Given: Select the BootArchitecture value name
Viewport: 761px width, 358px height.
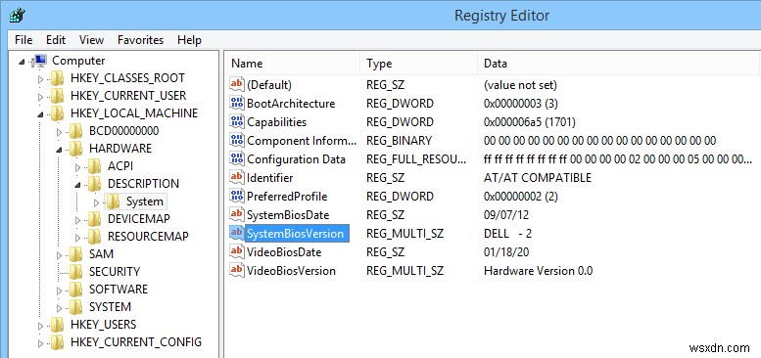Looking at the screenshot, I should coord(291,103).
